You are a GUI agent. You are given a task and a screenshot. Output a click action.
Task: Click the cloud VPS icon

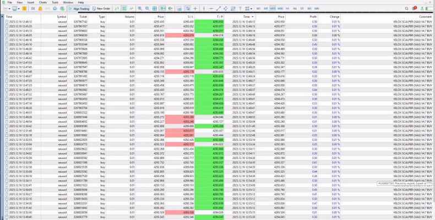point(55,9)
